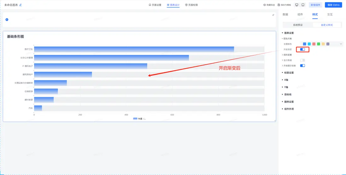The height and width of the screenshot is (175, 346).
Task: Select the 图表设计 tab
Action: pyautogui.click(x=173, y=5)
